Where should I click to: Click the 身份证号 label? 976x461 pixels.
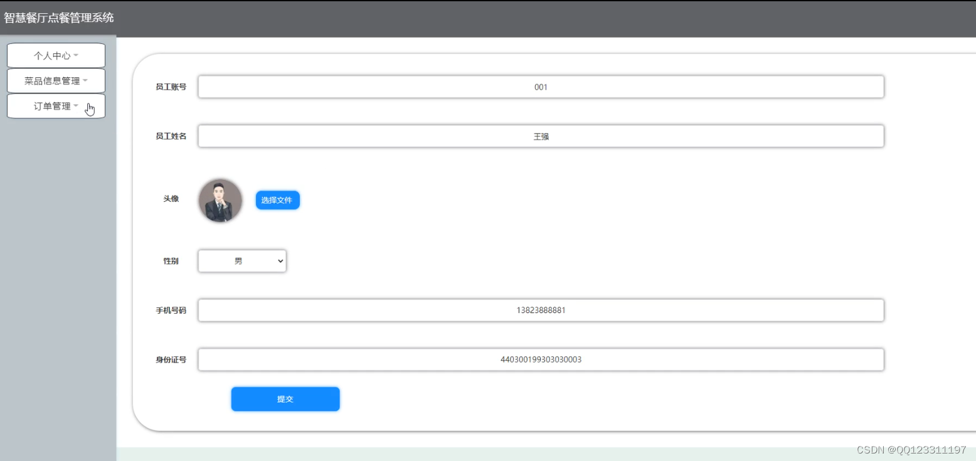[x=171, y=360]
